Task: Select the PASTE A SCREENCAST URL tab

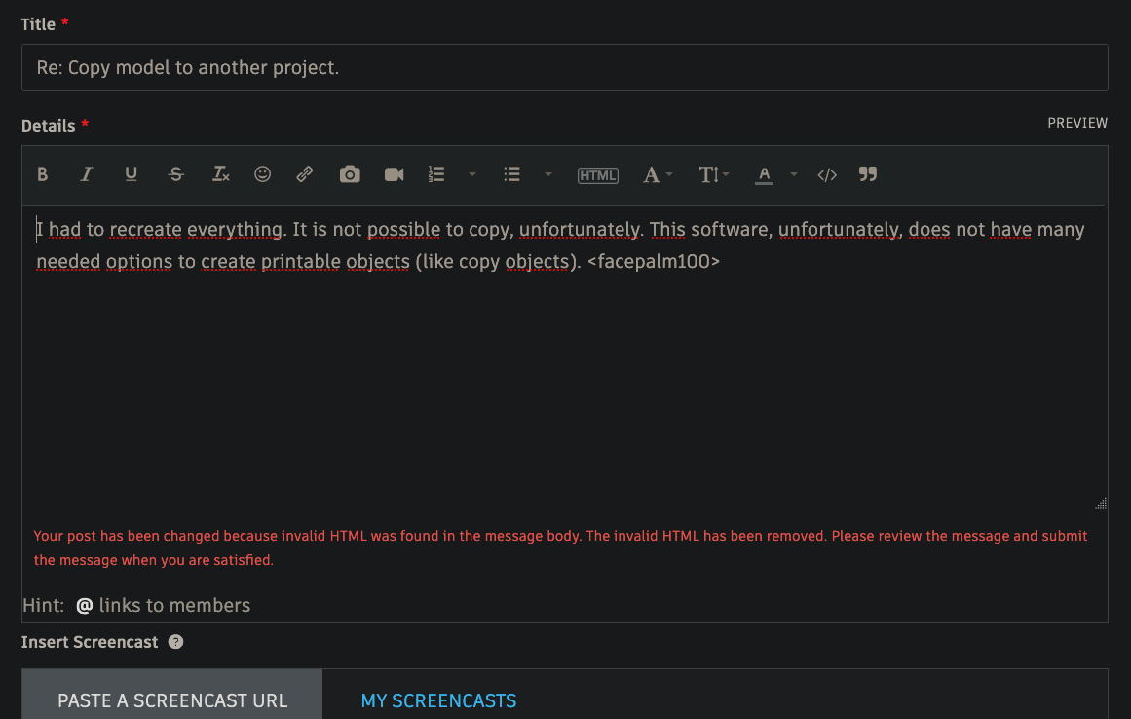Action: [171, 700]
